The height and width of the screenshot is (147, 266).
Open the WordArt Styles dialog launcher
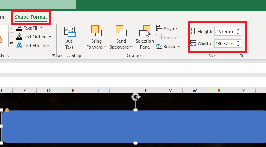click(54, 56)
